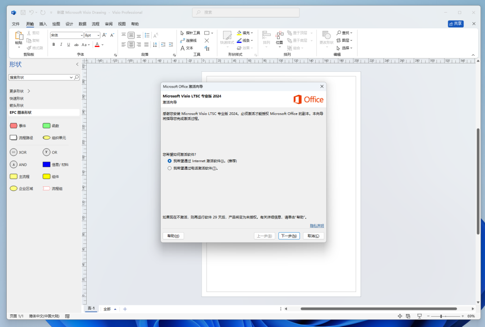
Task: Click the 取消(C) Cancel button in the dialog
Action: (313, 236)
